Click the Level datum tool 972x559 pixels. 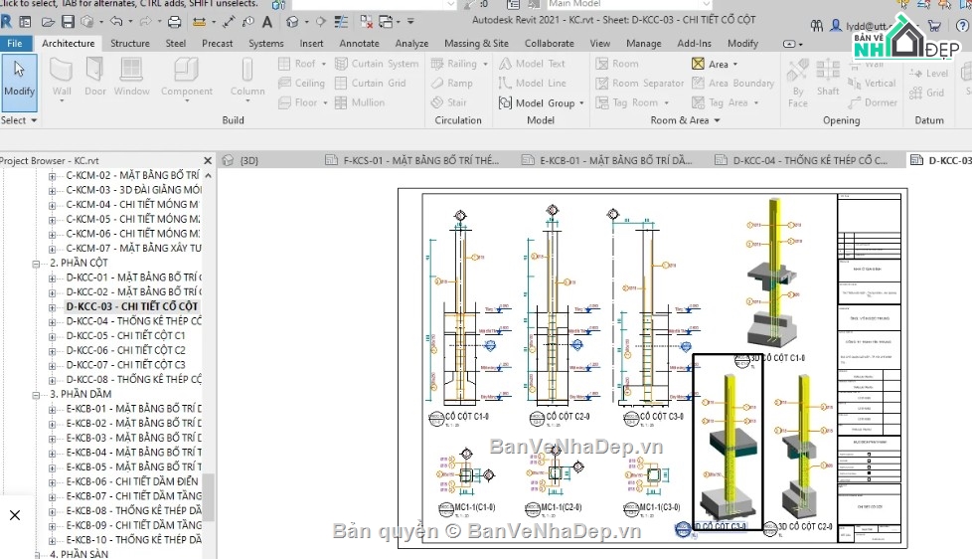(928, 74)
